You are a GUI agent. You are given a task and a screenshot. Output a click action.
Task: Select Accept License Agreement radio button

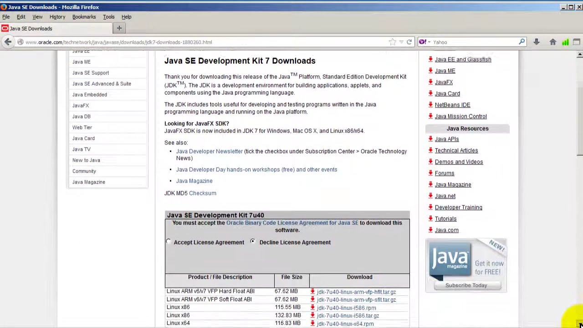[169, 241]
